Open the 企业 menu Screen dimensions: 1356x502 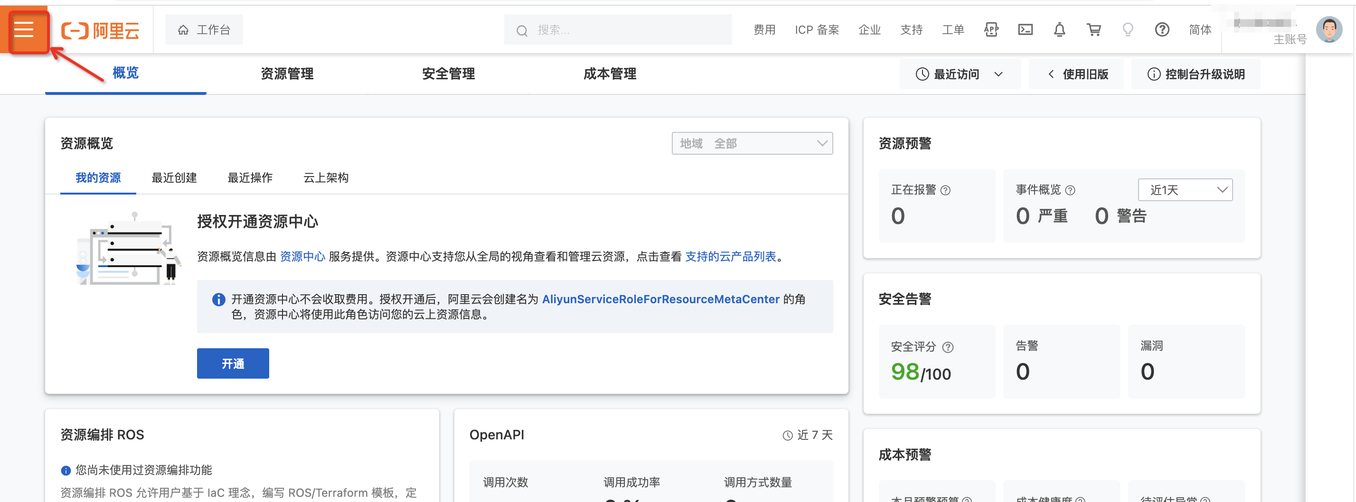tap(870, 30)
